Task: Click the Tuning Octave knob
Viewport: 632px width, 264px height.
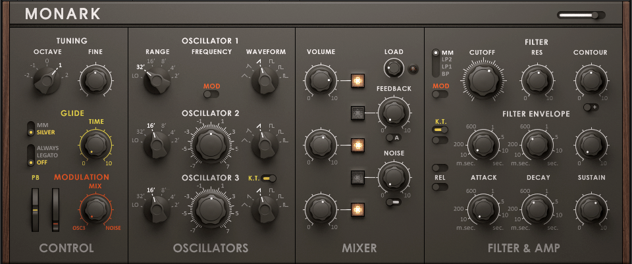Action: click(x=47, y=80)
